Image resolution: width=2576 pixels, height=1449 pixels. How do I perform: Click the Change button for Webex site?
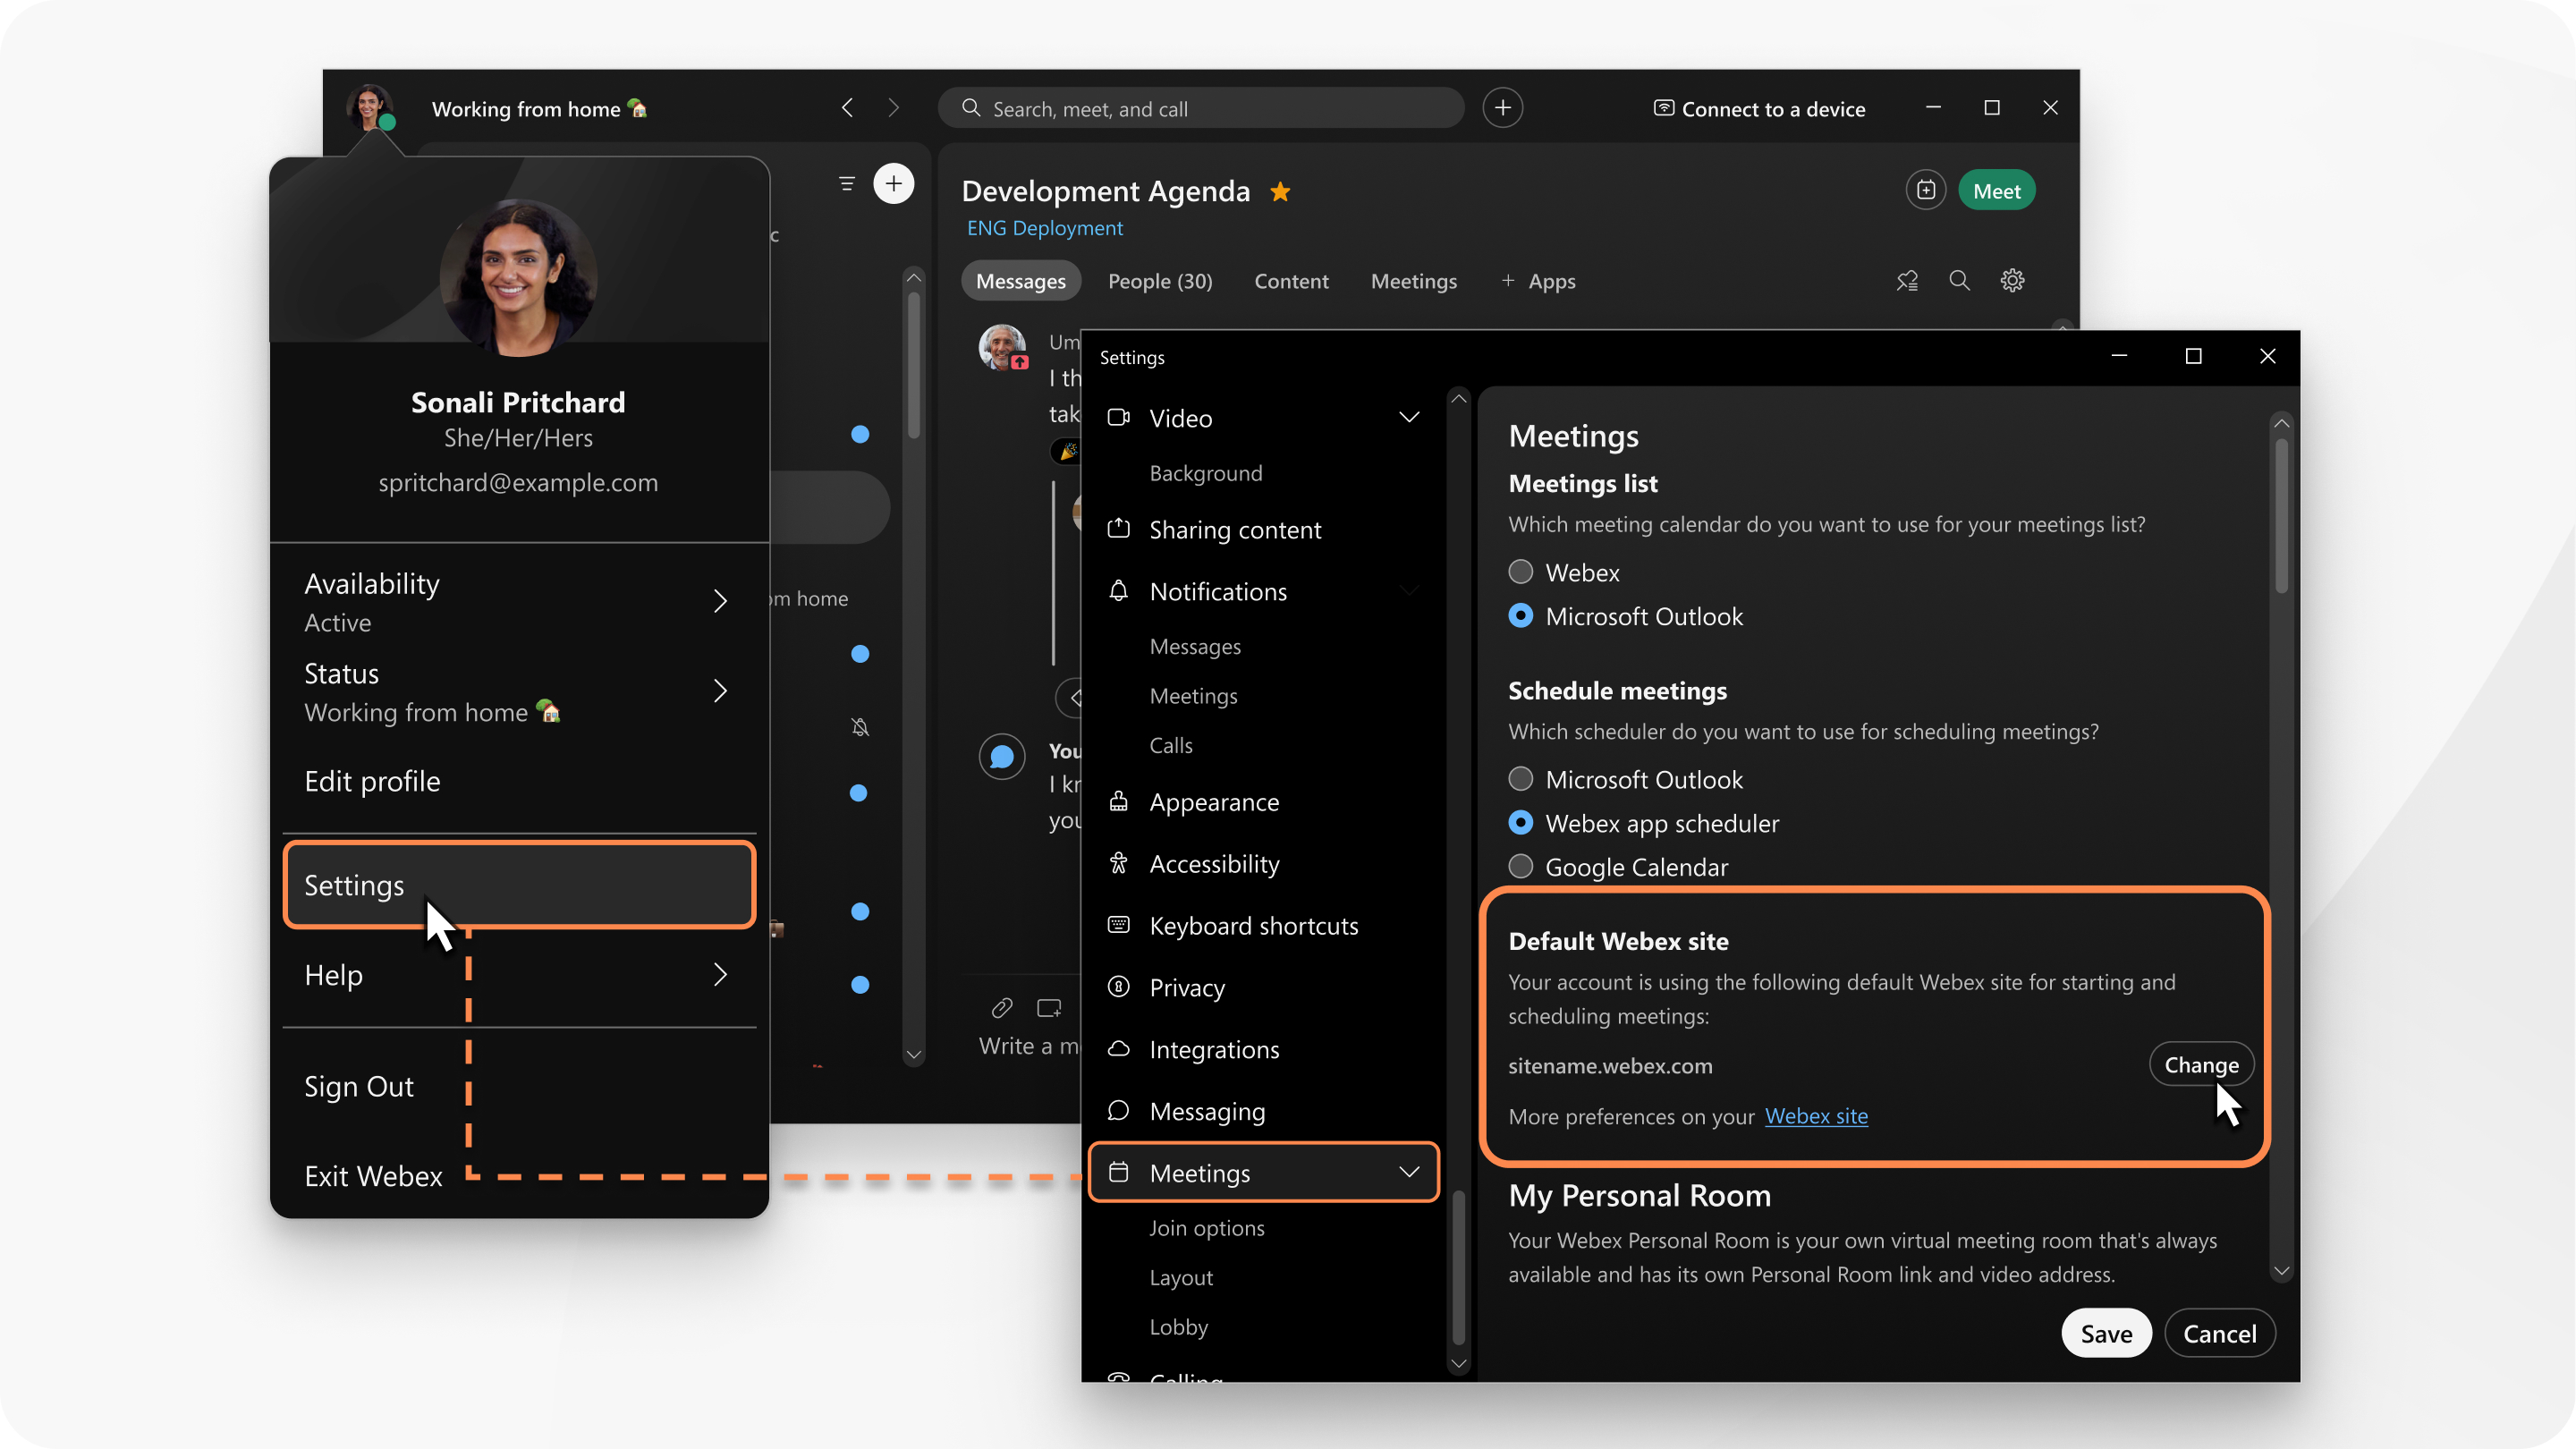pos(2201,1063)
